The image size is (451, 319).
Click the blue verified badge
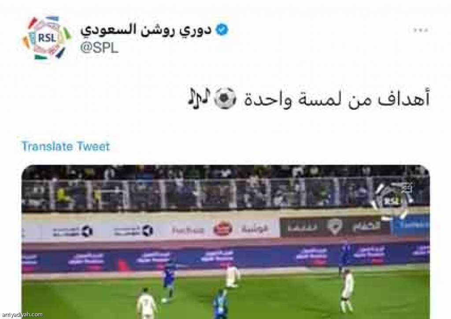[222, 29]
